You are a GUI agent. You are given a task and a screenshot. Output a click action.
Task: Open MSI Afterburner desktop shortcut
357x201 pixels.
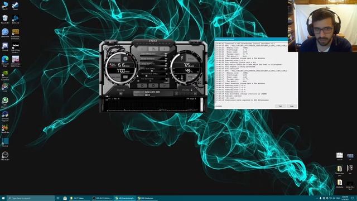tap(5, 102)
